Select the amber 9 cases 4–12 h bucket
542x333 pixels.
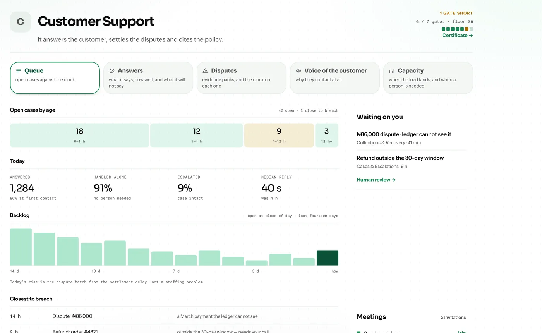point(279,135)
